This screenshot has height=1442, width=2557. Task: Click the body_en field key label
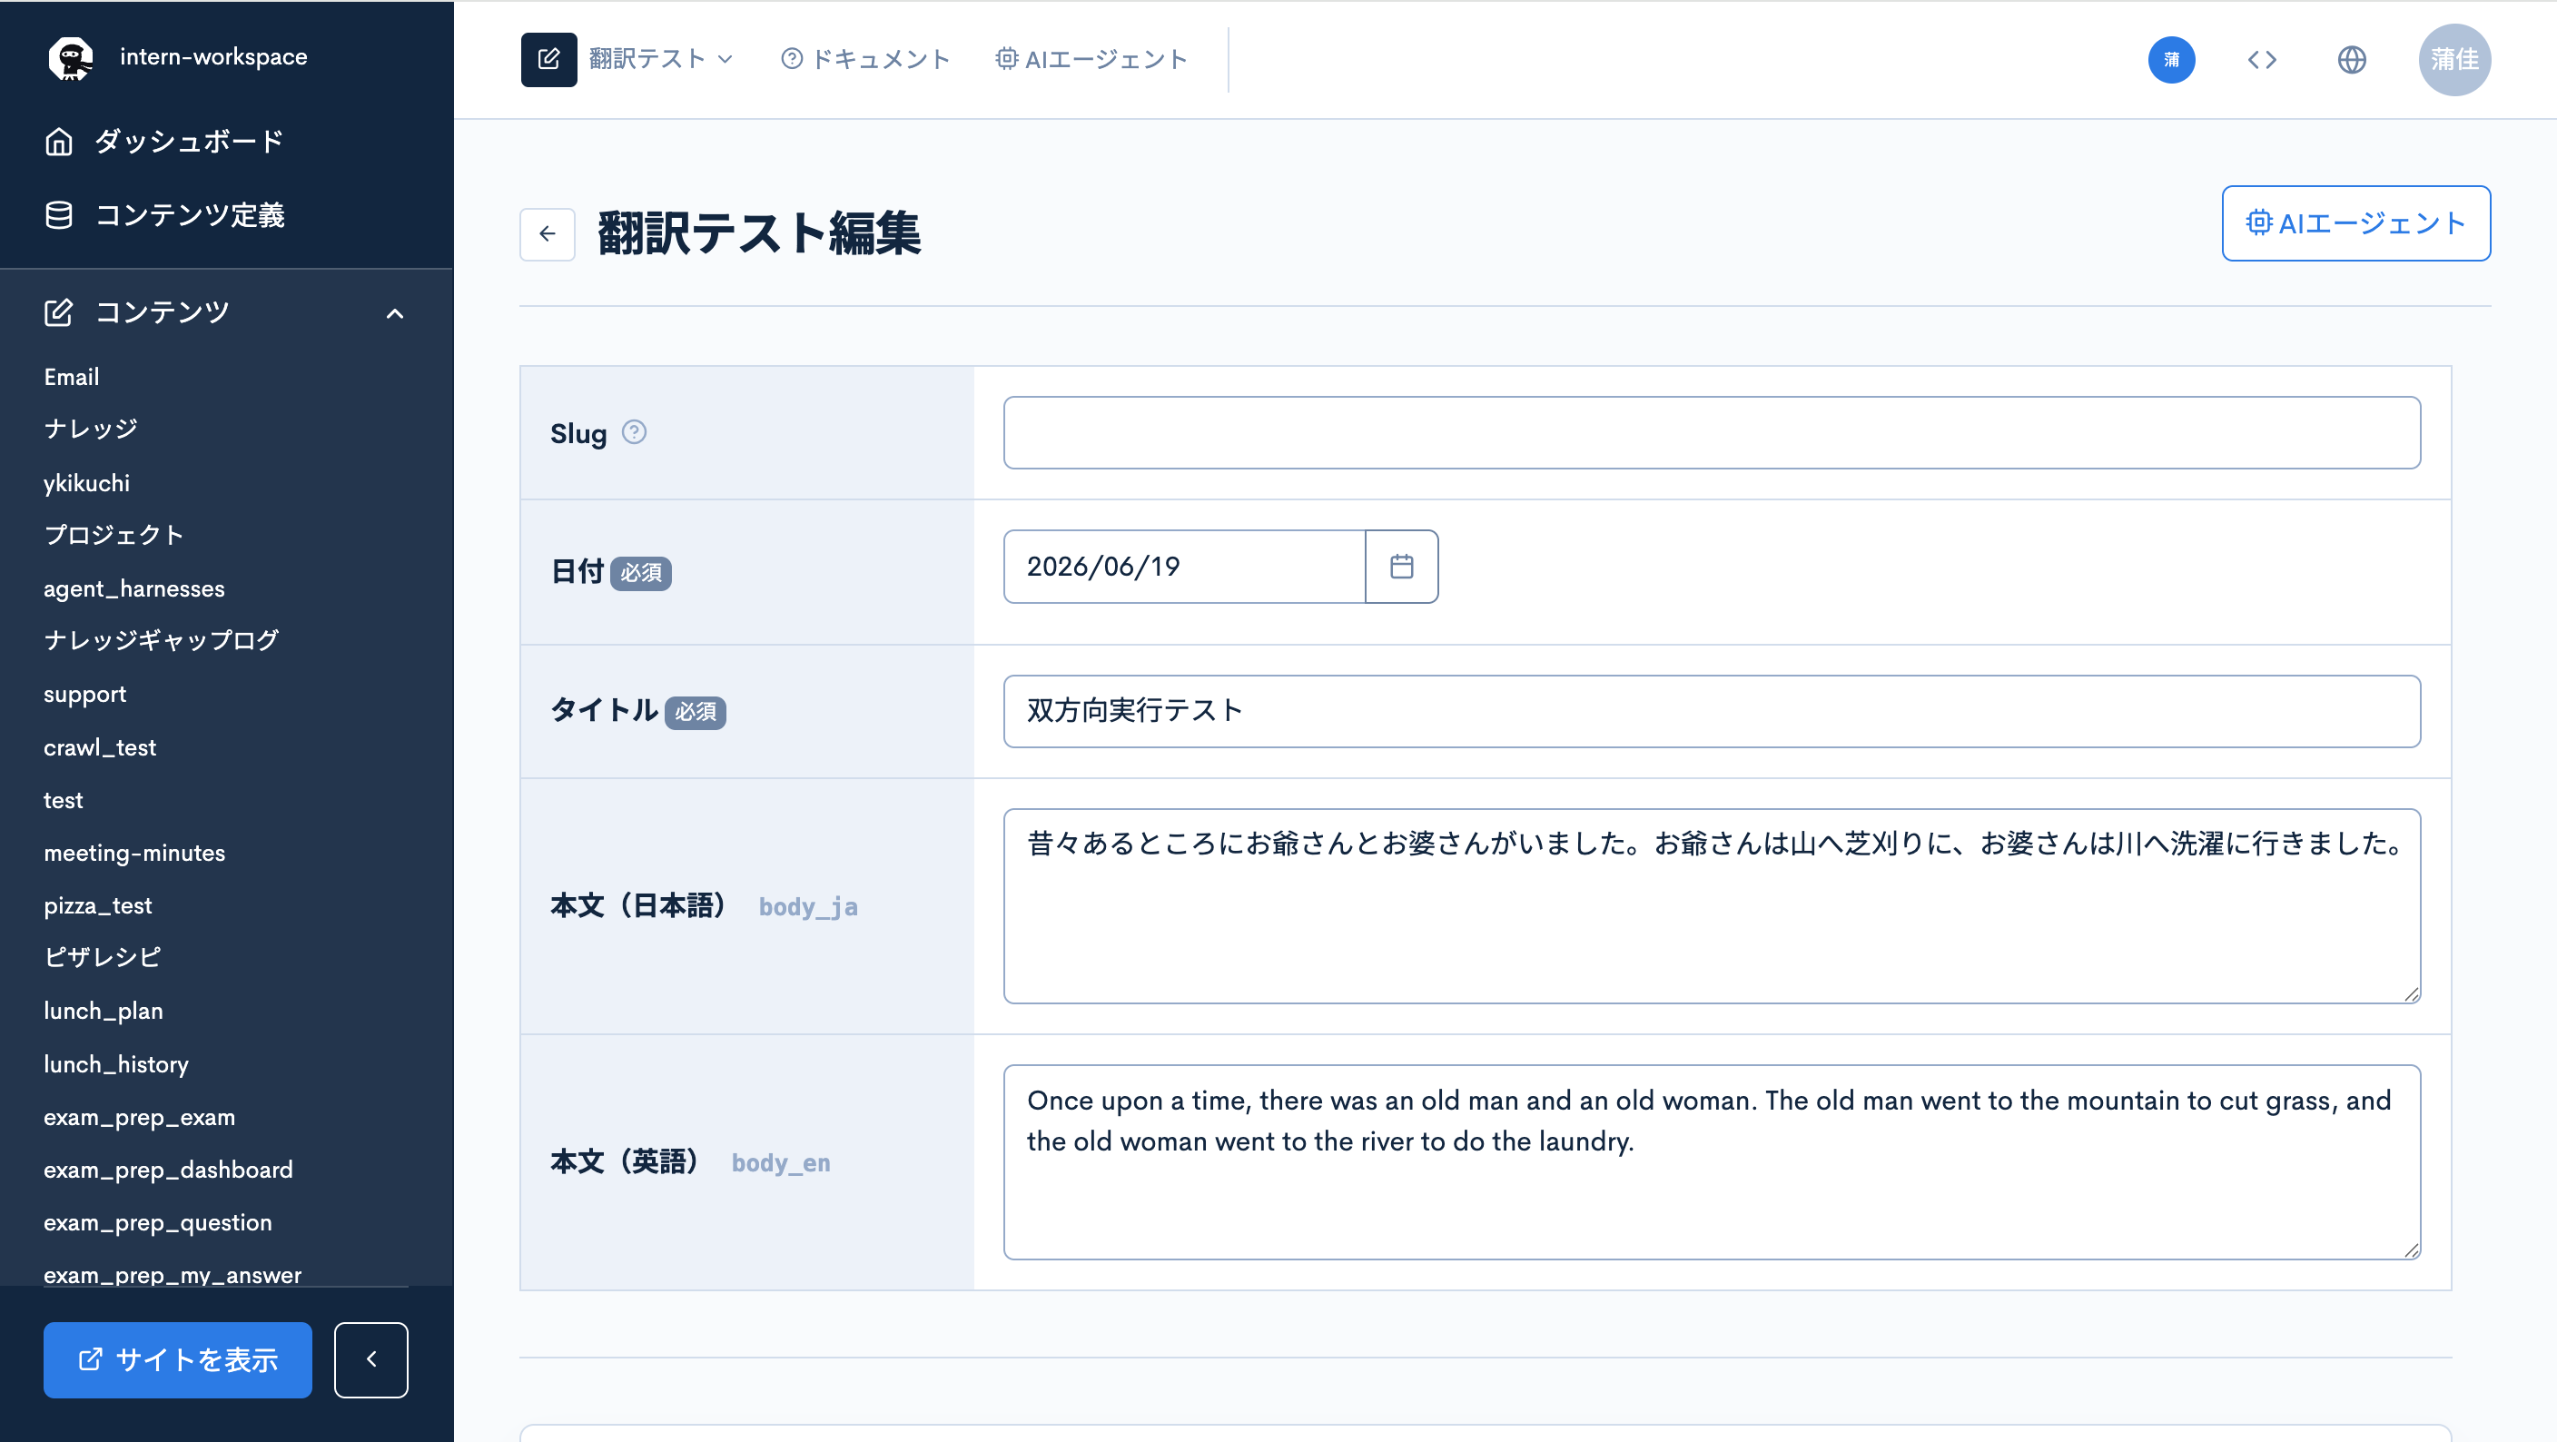(781, 1162)
